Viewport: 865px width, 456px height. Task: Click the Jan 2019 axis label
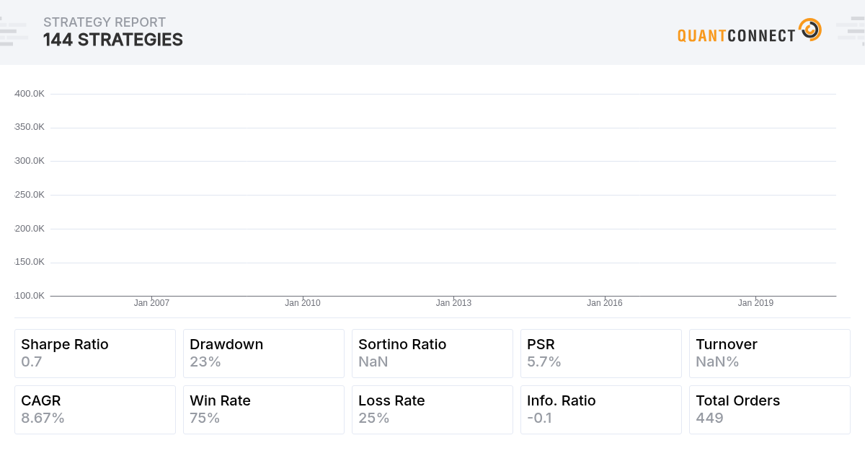(755, 303)
